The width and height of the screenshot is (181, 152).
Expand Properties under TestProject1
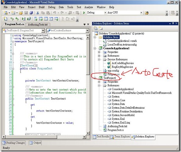click(x=99, y=82)
